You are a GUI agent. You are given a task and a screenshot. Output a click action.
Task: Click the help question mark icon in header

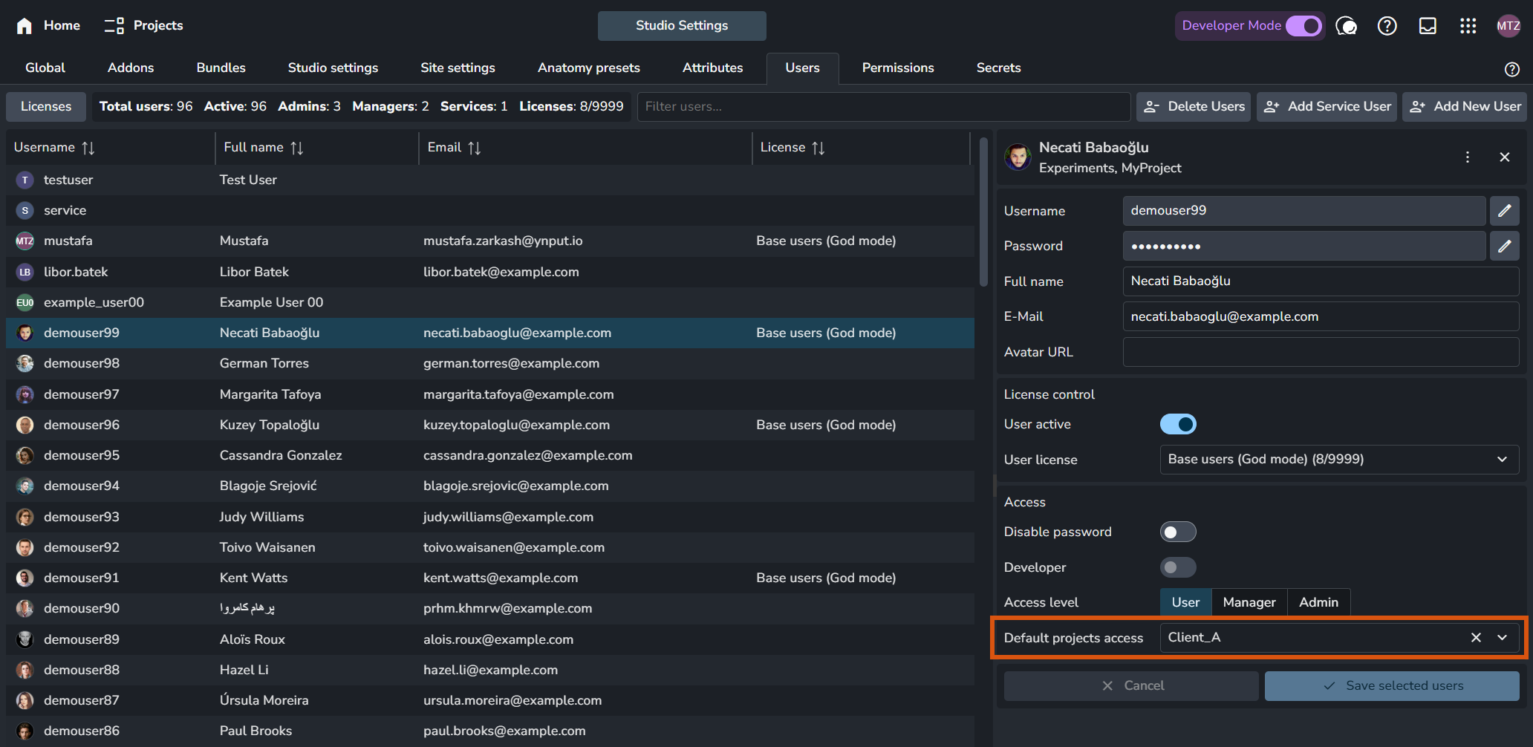(1387, 26)
